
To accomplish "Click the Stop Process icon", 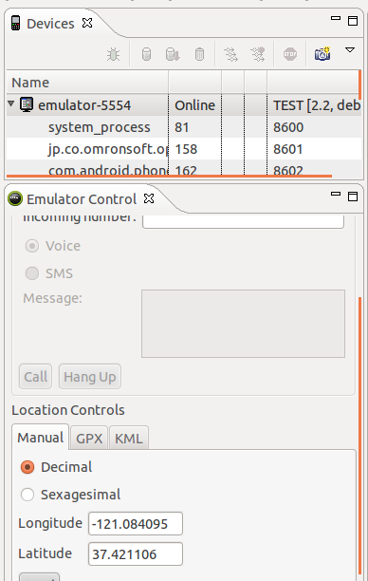I will 290,54.
